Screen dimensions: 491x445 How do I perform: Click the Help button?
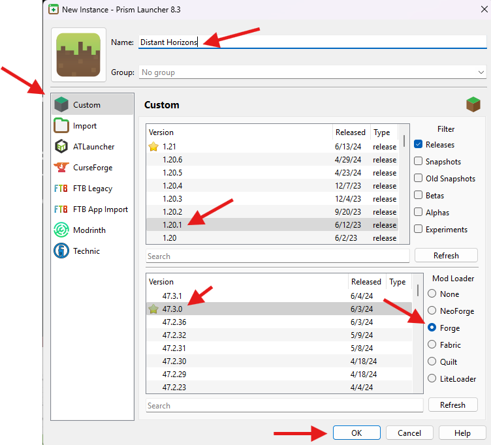tap(462, 433)
